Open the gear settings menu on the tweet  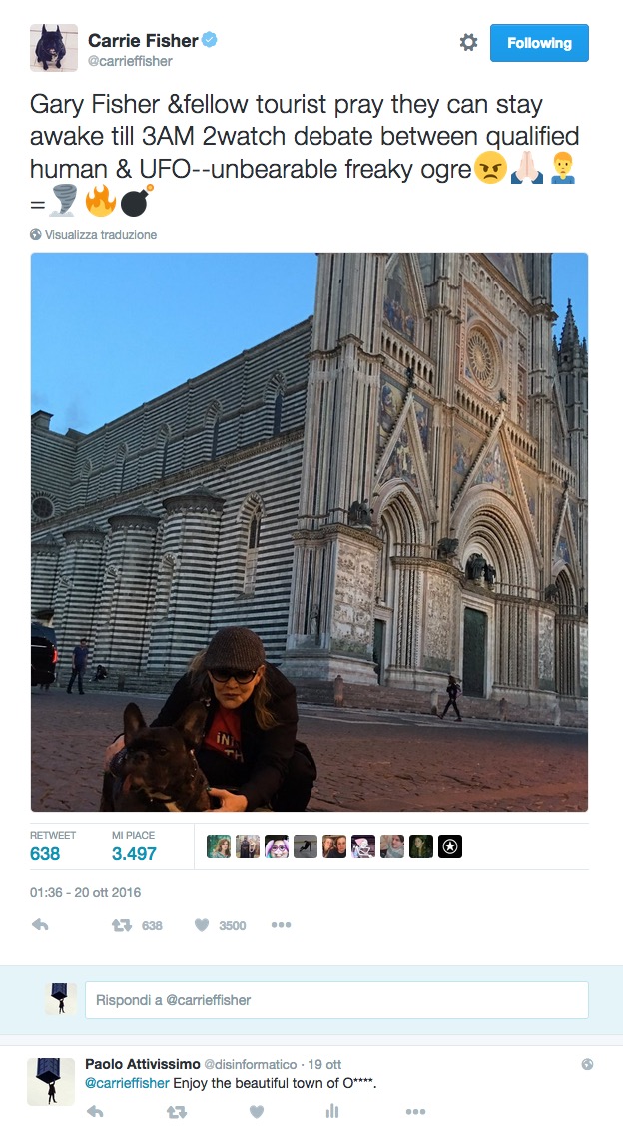click(468, 42)
